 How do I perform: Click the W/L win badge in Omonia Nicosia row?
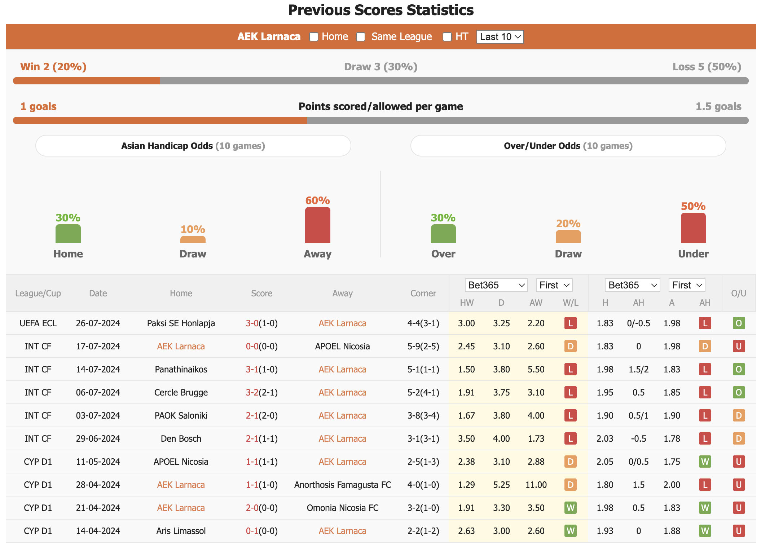coord(571,508)
